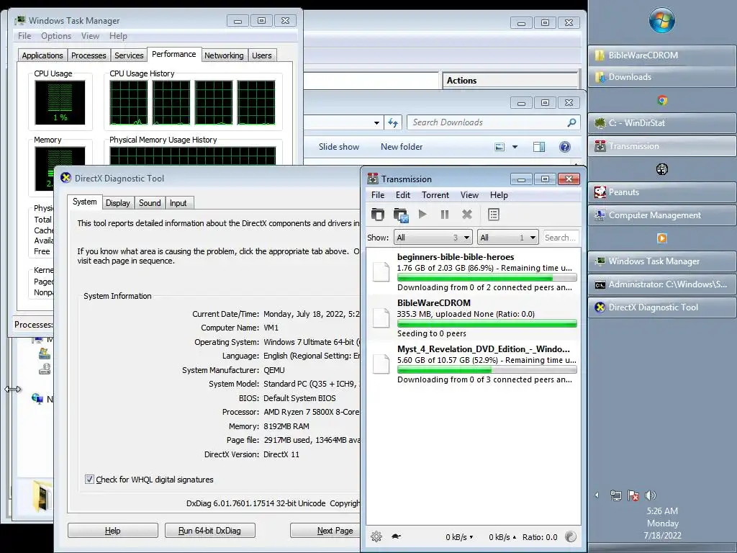The height and width of the screenshot is (553, 737).
Task: Toggle Check for WHQL digital signatures
Action: point(89,479)
